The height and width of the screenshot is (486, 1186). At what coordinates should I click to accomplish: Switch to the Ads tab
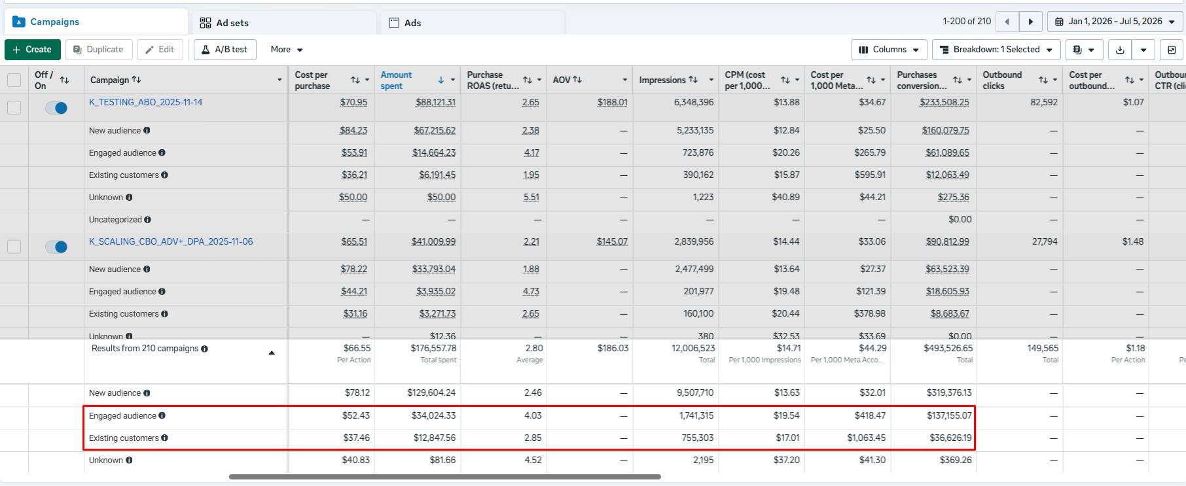pyautogui.click(x=473, y=23)
